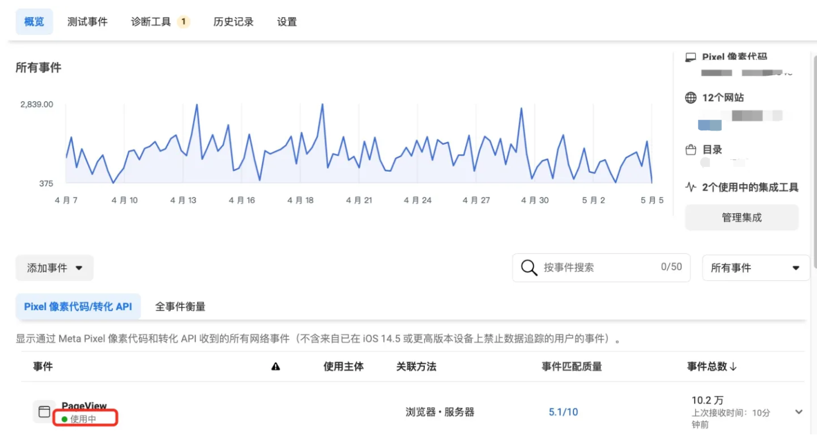Open the 设置 tab

287,21
